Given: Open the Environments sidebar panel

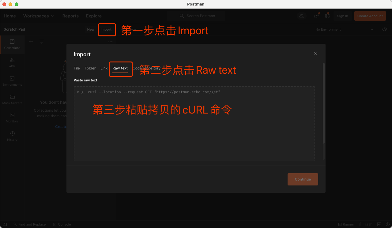Looking at the screenshot, I should point(12,81).
